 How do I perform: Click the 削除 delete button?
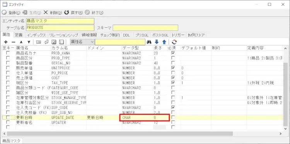pos(53,13)
